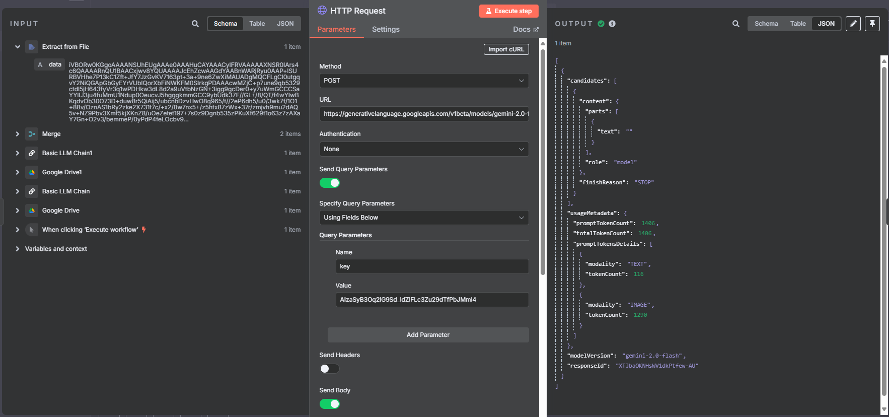Screen dimensions: 889x417
Task: Click the HTTP Request globe icon
Action: [x=322, y=10]
